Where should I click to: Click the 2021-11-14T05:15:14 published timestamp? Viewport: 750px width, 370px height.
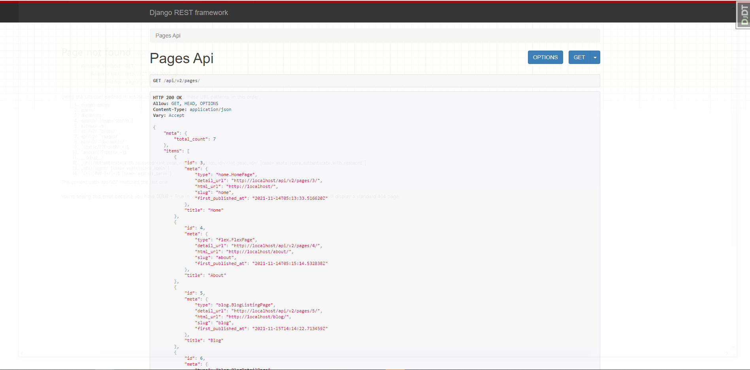290,263
